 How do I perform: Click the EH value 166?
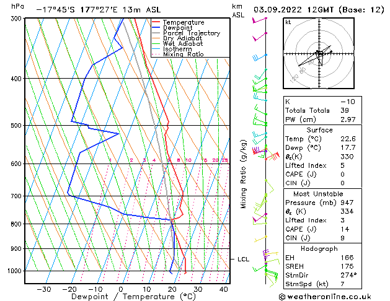(x=347, y=258)
